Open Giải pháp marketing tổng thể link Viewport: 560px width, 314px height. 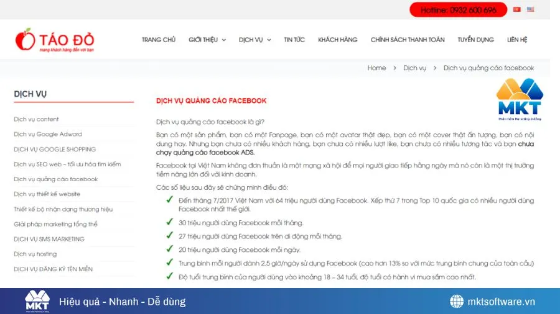55,224
